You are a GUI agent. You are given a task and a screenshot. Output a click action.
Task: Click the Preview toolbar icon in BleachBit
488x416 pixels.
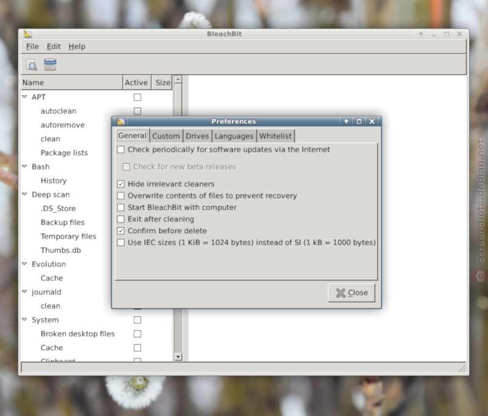point(32,65)
